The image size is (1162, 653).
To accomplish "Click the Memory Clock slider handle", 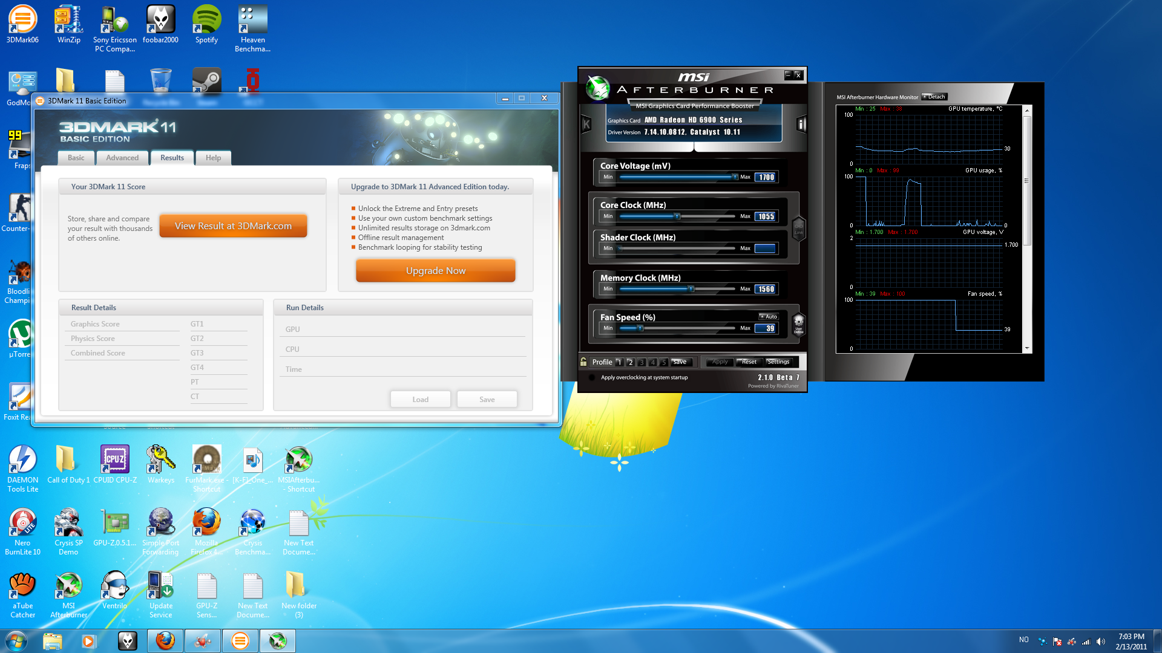I will [691, 289].
